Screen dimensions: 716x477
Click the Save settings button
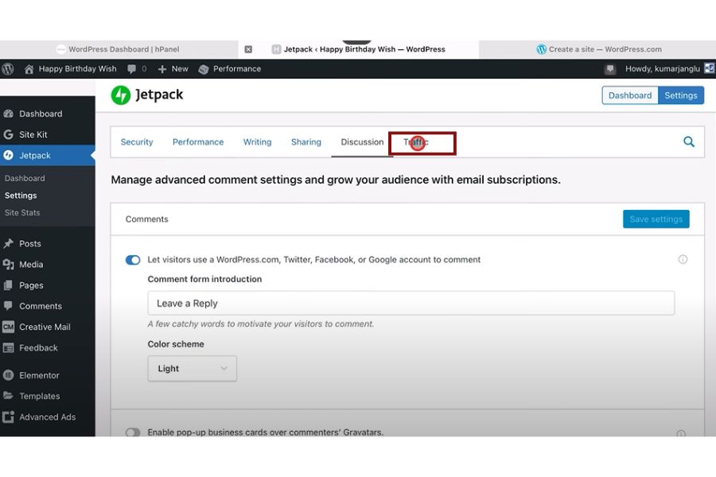656,219
